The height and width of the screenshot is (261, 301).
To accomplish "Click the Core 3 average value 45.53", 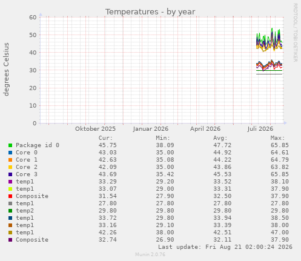I will click(x=222, y=174).
